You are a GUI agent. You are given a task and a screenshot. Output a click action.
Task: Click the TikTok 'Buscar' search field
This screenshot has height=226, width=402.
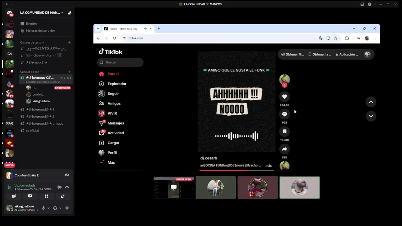point(120,62)
